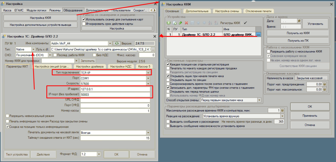336x162 pixels.
Task: Click Установить date button
Action: click(315, 24)
